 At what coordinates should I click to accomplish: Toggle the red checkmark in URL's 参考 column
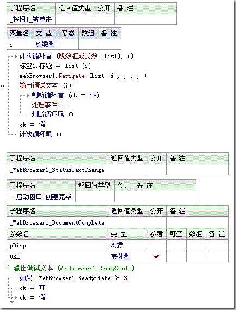click(157, 256)
